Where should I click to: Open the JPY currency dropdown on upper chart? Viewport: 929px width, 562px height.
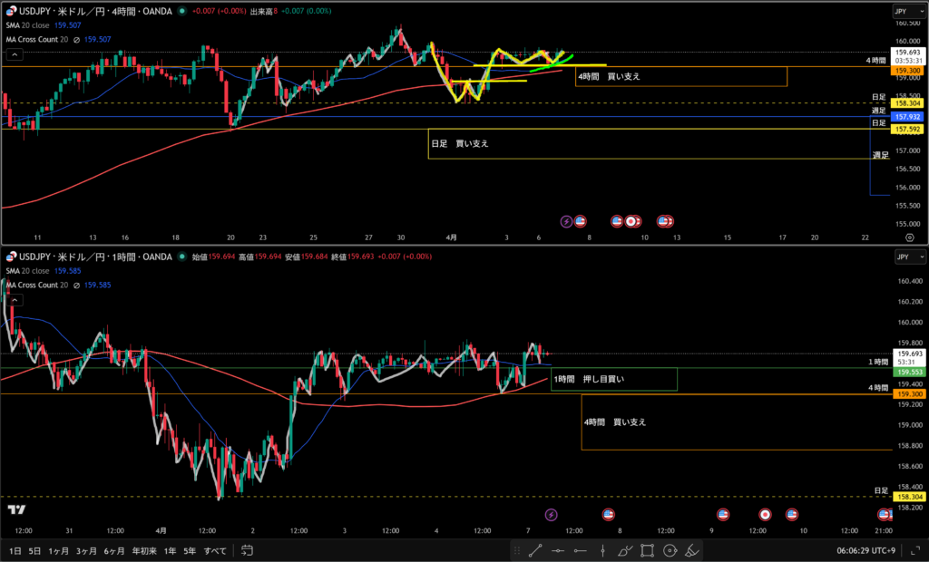pos(903,12)
